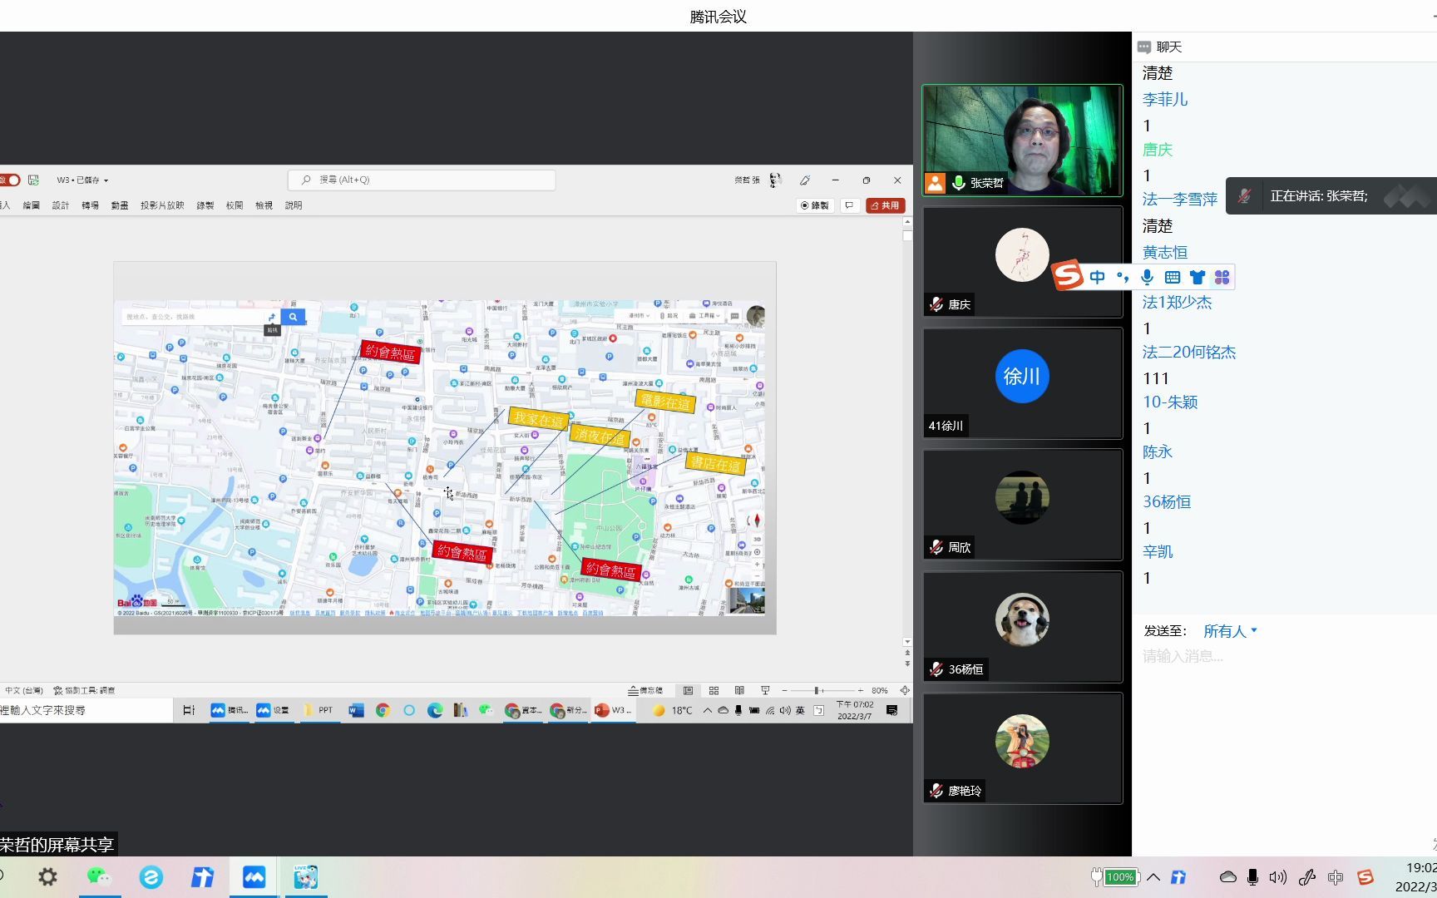Screen dimensions: 1437x898
Task: Click the blue browser icon with e in taskbar
Action: point(151,876)
